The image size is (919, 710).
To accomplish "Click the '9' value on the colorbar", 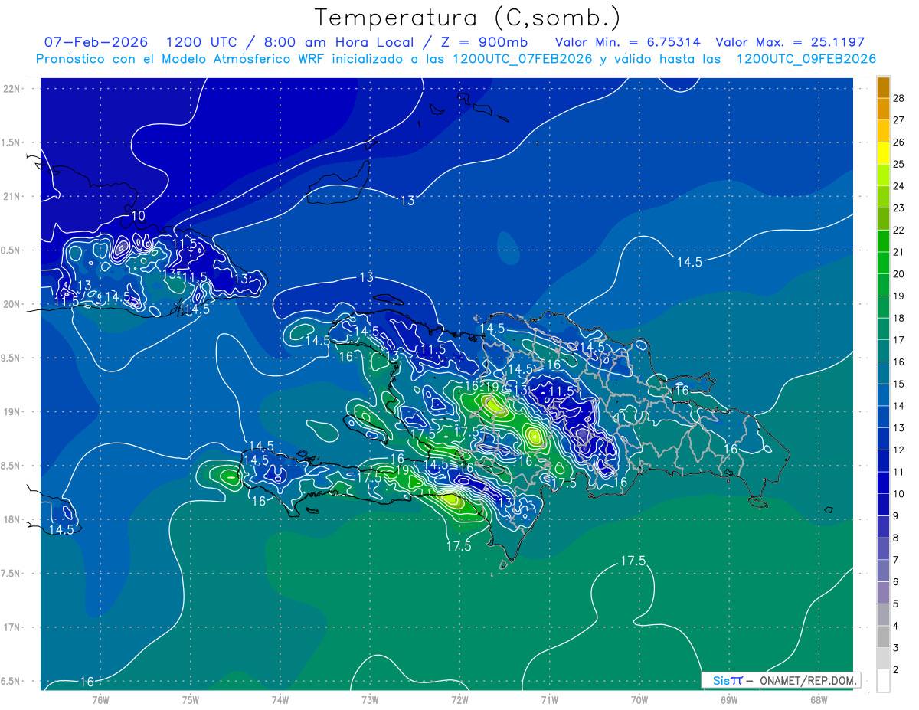I will (x=896, y=515).
